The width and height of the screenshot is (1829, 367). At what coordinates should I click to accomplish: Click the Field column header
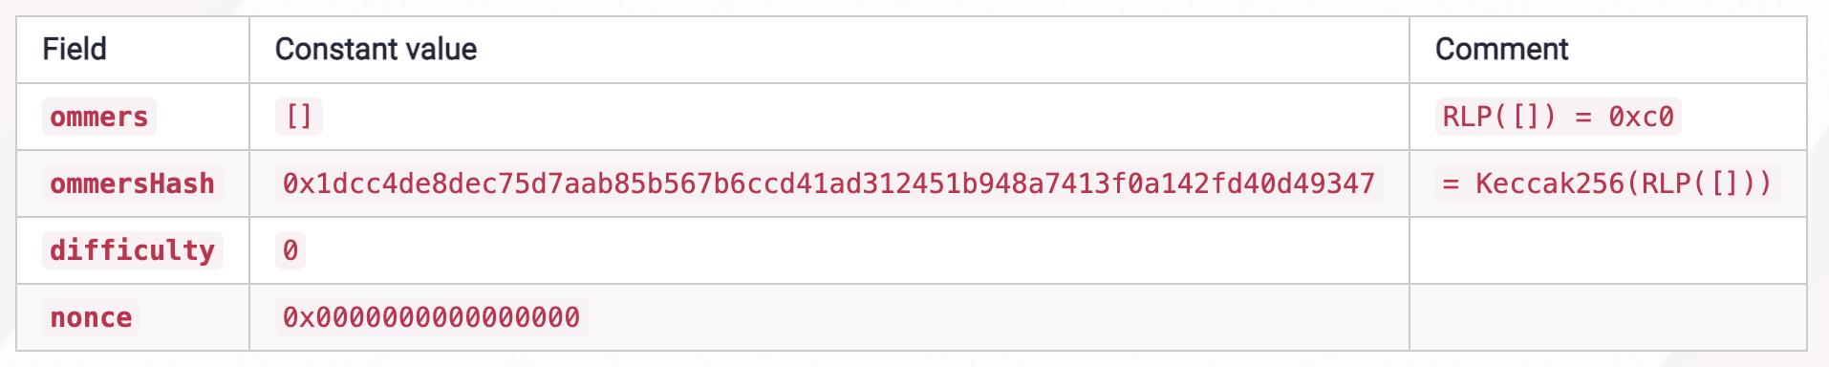tap(75, 49)
